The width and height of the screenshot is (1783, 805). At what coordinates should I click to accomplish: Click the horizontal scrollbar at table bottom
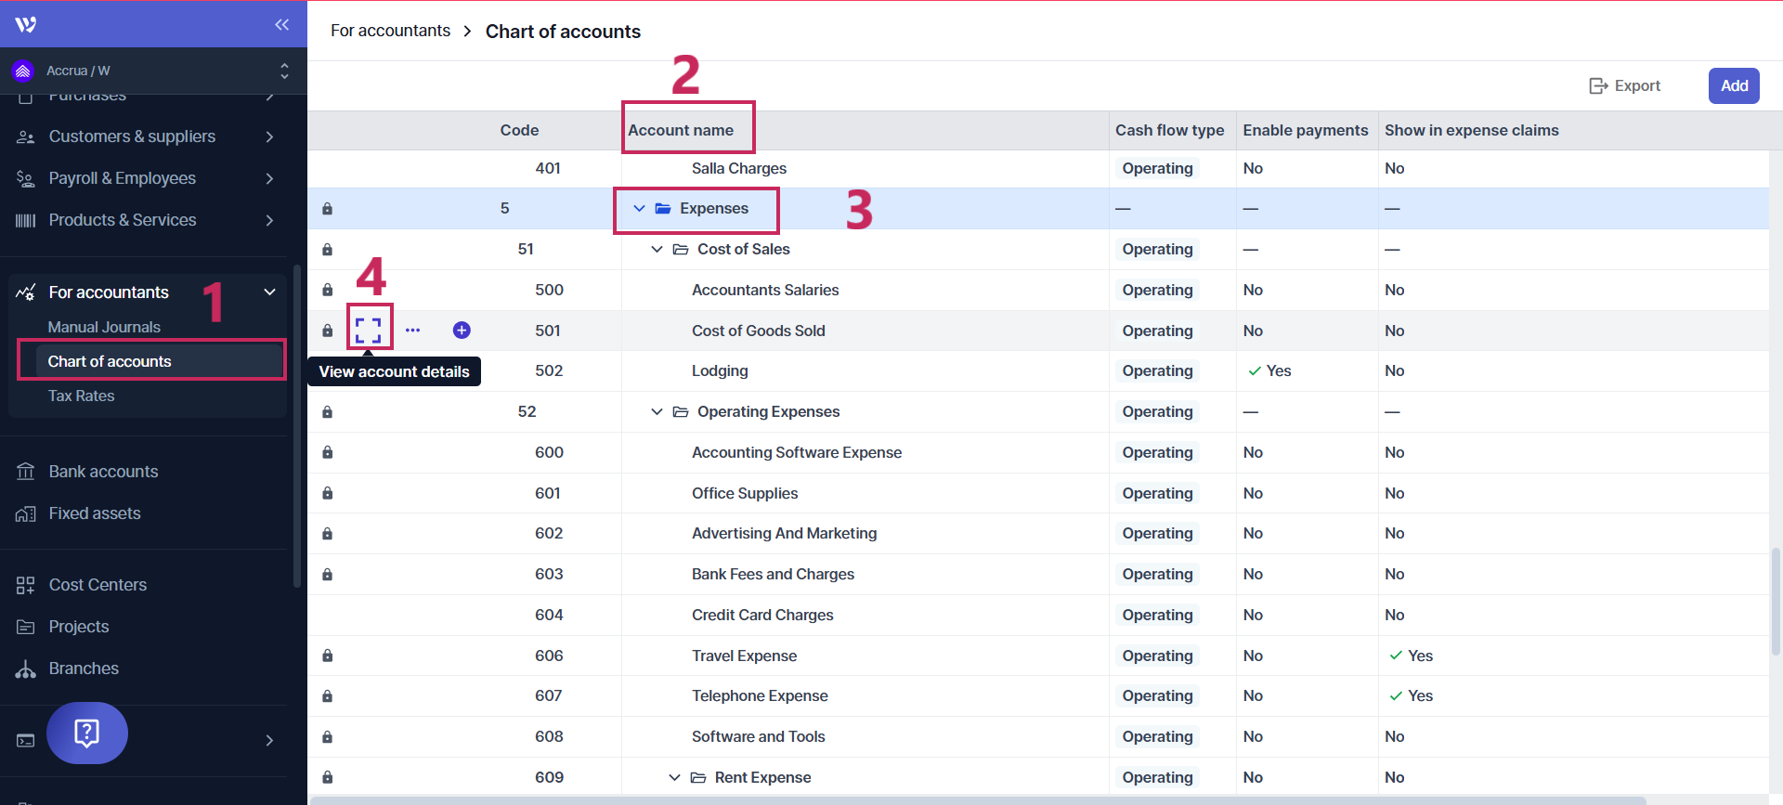(x=975, y=799)
